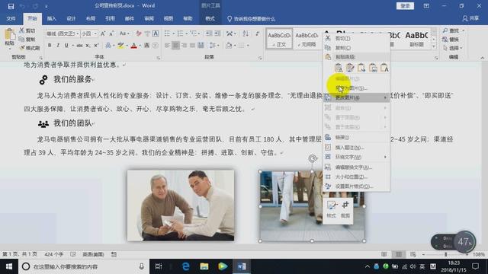Open the Paste options dropdown arrow under 粘贴

(10, 49)
